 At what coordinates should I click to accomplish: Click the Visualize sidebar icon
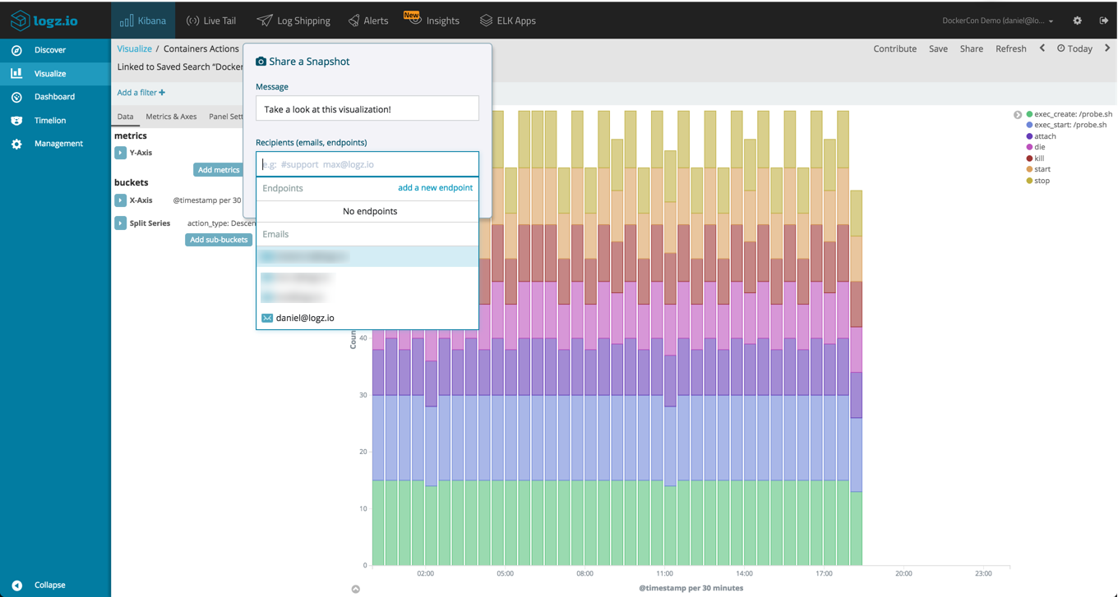16,73
